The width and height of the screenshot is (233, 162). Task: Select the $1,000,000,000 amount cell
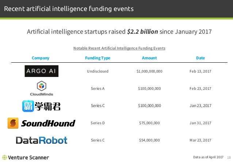point(149,71)
